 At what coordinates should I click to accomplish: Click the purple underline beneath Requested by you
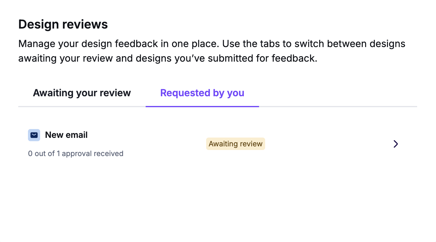point(202,107)
